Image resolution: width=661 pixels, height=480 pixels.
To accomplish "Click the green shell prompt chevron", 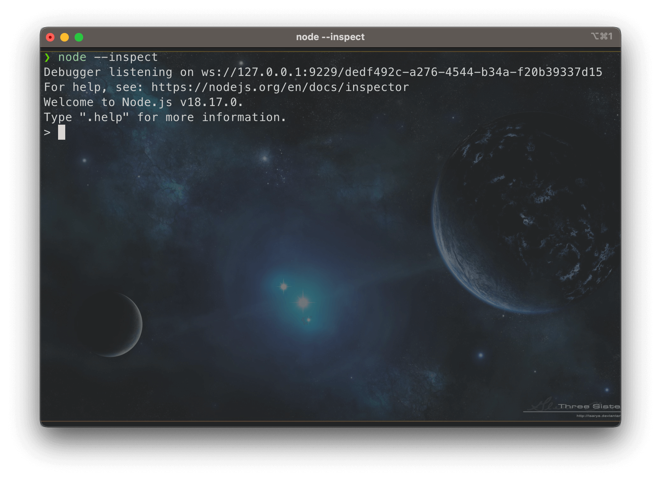I will (x=47, y=57).
